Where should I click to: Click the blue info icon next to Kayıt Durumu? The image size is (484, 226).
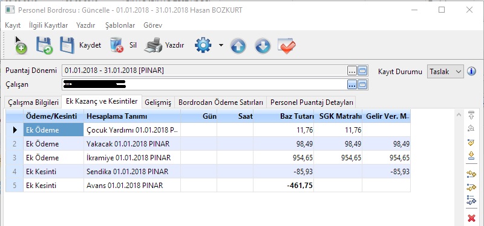tap(471, 71)
